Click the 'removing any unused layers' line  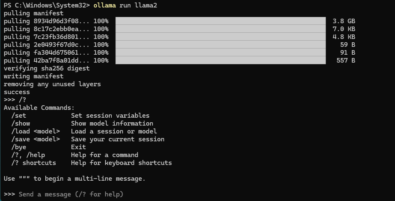pos(52,84)
